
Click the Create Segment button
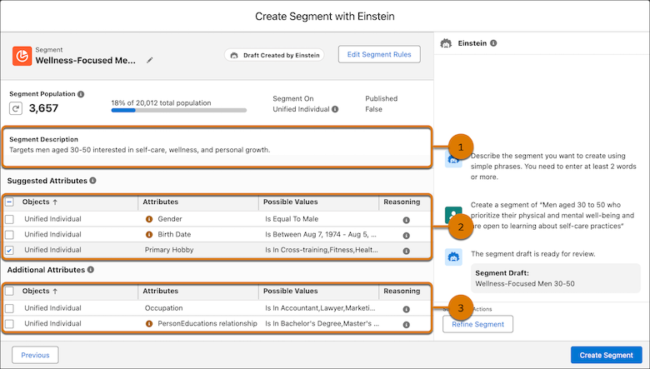606,355
